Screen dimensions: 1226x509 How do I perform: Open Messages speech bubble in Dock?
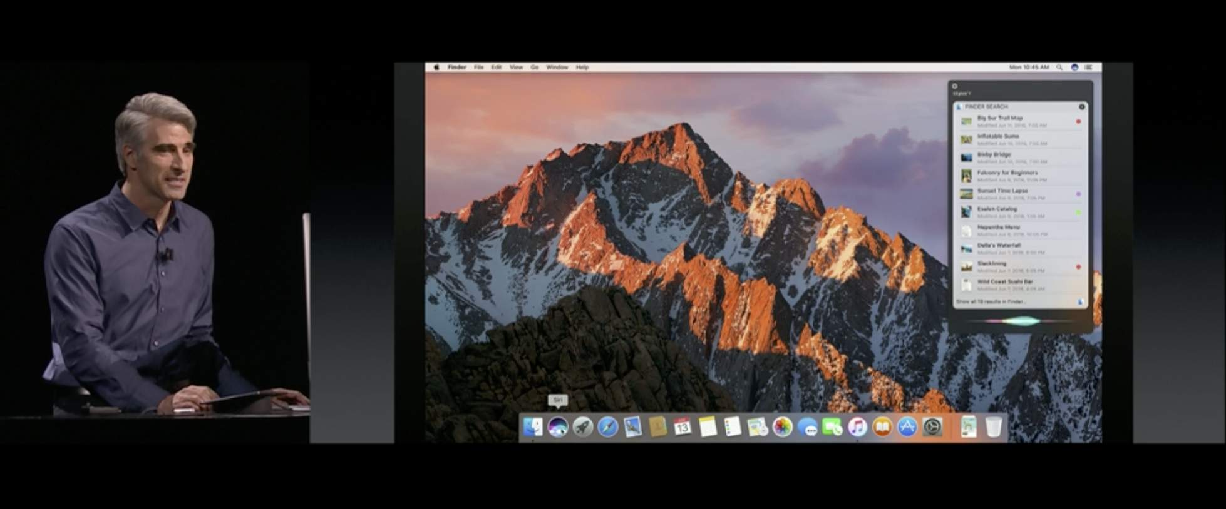808,428
